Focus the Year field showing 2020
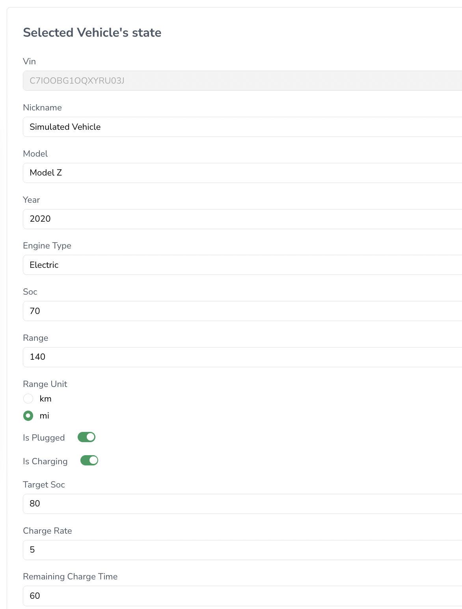462x609 pixels. [242, 219]
